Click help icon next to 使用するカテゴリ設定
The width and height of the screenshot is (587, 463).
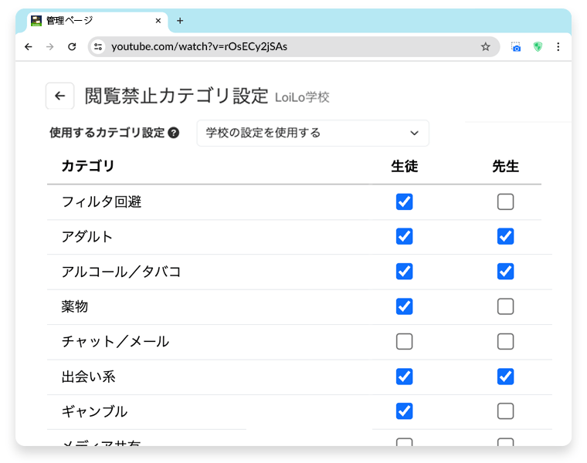coord(173,133)
